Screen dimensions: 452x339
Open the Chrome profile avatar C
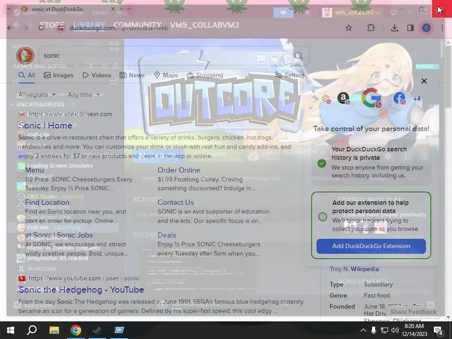pyautogui.click(x=426, y=28)
